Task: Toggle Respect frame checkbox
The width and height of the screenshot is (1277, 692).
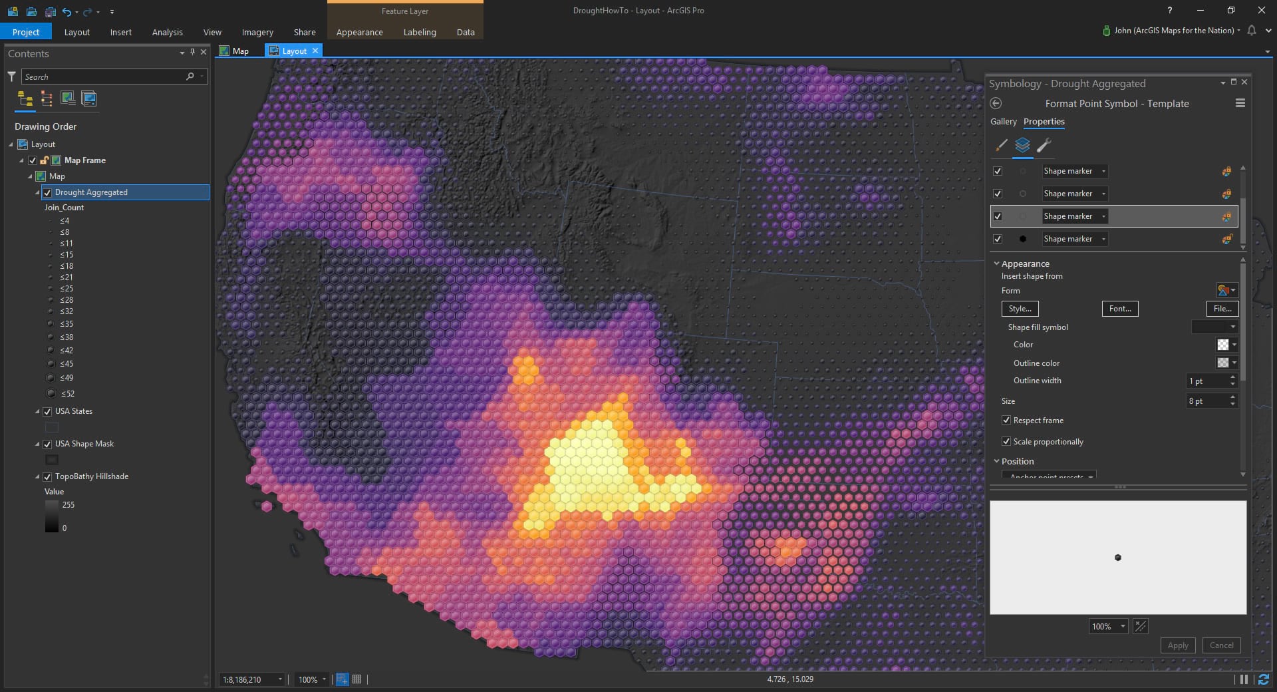Action: click(1006, 421)
